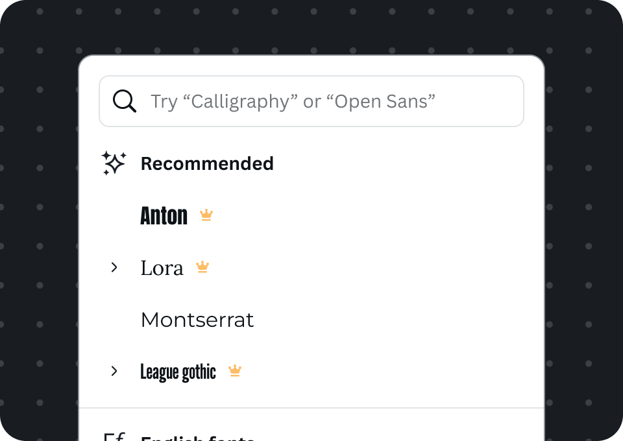
Task: Click the divider line above English fonts
Action: pyautogui.click(x=311, y=408)
